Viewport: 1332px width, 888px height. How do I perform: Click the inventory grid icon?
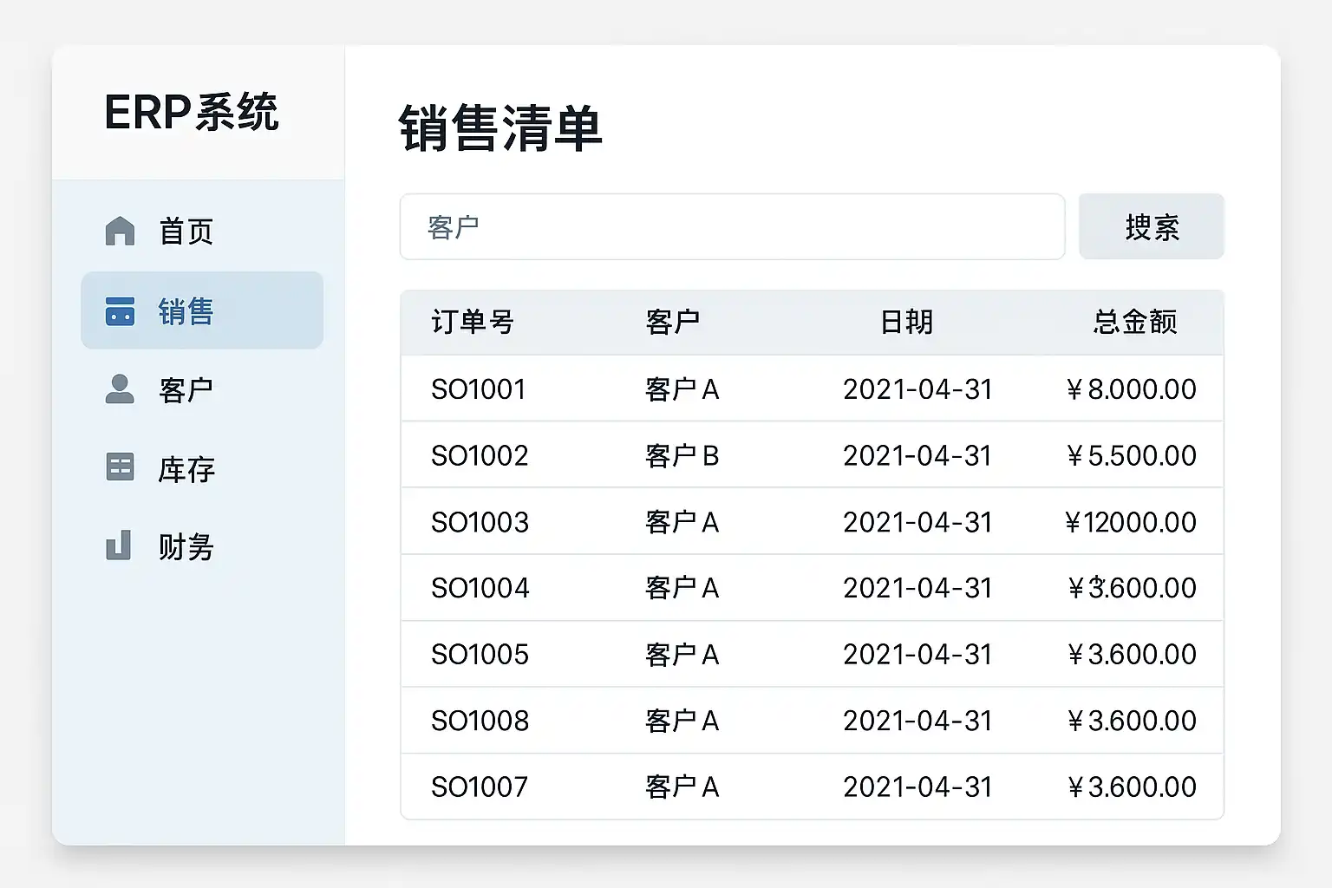[120, 467]
